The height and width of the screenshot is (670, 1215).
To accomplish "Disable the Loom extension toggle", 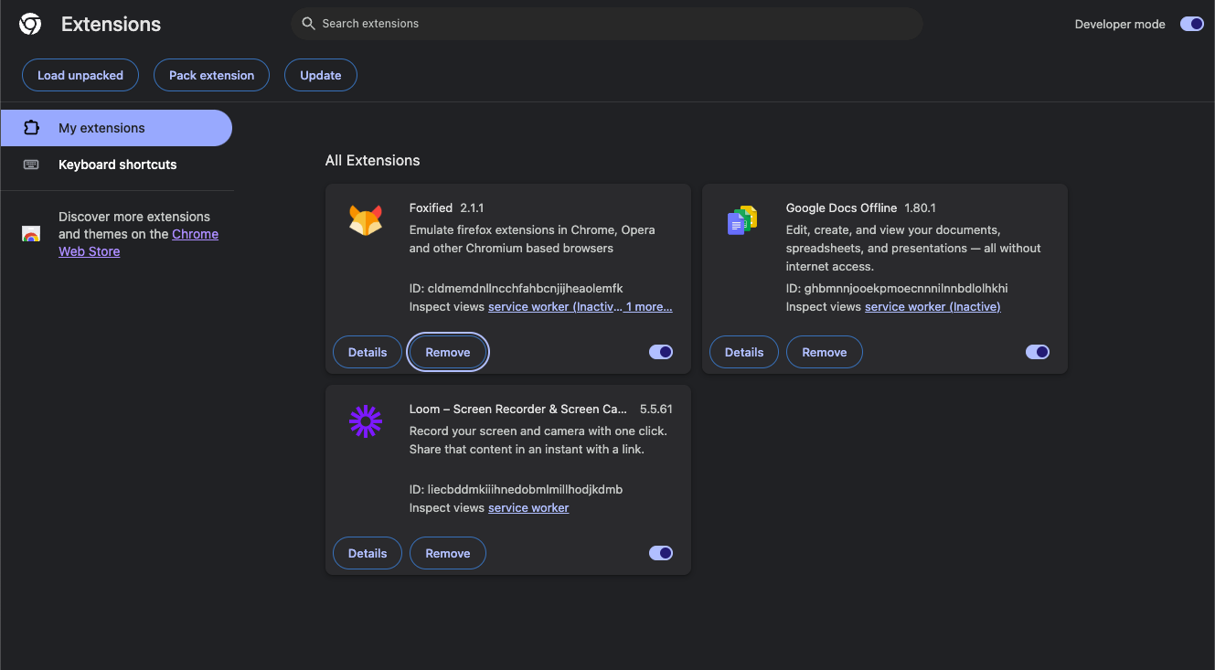I will [661, 553].
